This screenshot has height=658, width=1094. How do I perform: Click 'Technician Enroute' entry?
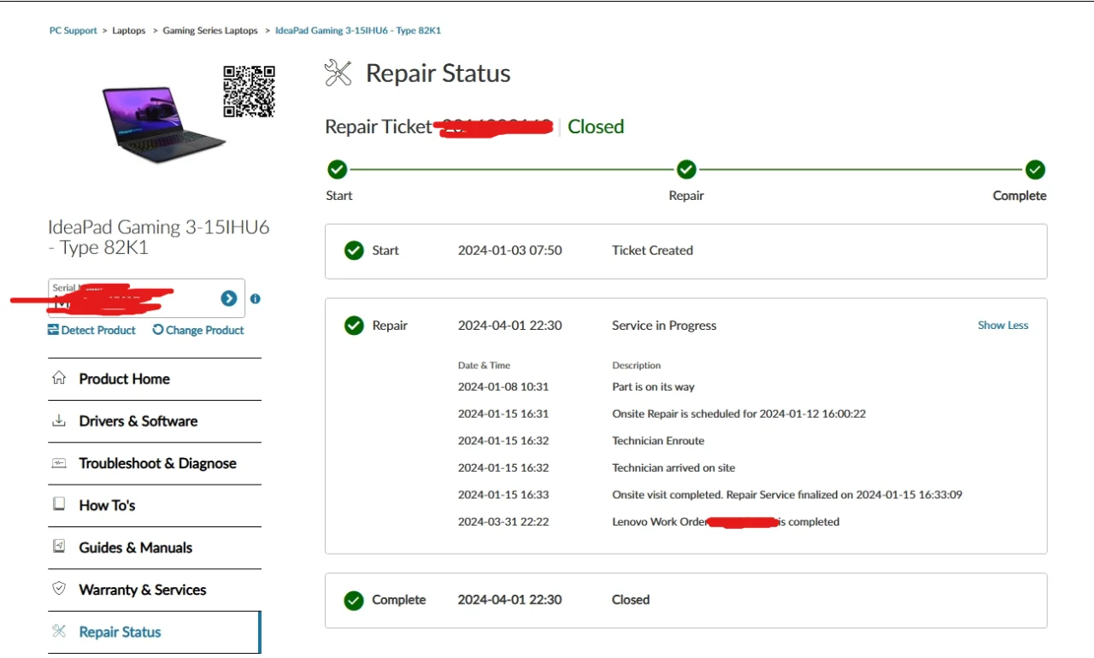point(658,441)
